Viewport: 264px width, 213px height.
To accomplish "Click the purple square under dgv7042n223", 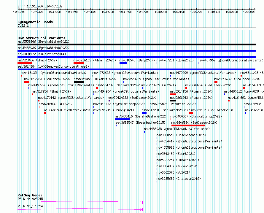I will pos(109,101).
